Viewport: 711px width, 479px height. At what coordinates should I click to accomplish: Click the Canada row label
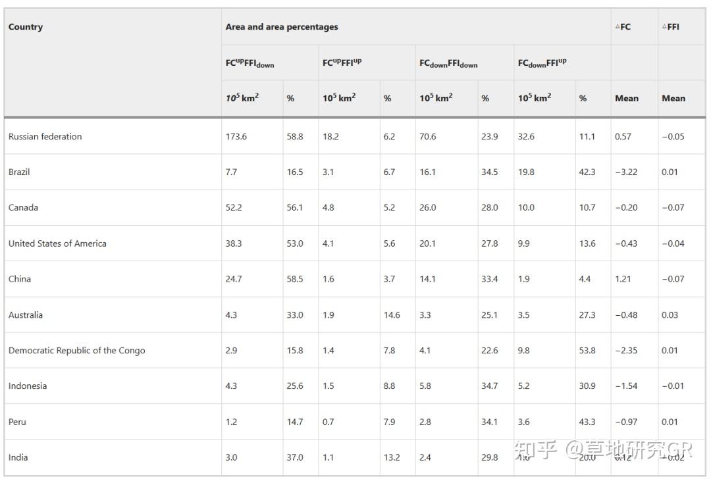(x=23, y=208)
